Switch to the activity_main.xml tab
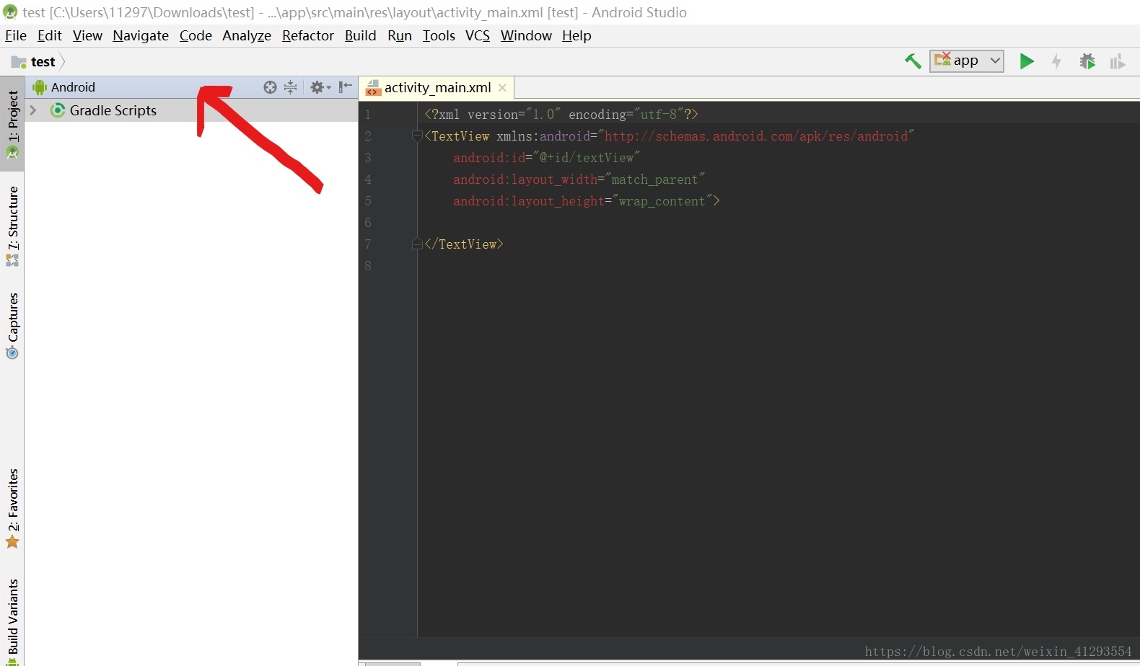The width and height of the screenshot is (1140, 666). pyautogui.click(x=437, y=87)
